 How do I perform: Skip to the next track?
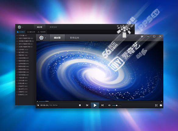click(x=102, y=105)
